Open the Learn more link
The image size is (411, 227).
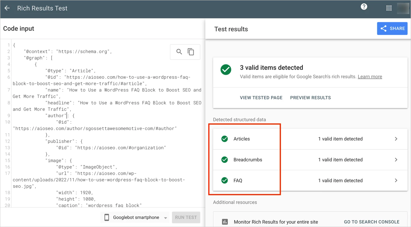coord(370,76)
